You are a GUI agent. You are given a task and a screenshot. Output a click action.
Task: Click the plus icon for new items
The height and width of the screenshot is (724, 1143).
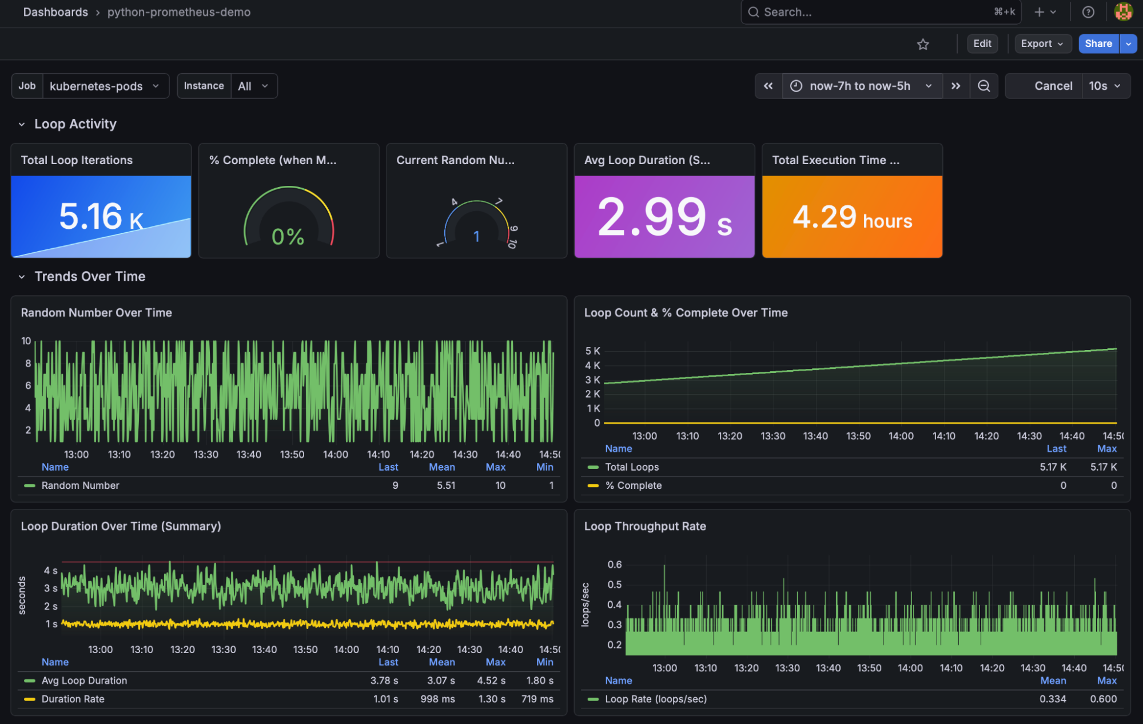coord(1039,12)
